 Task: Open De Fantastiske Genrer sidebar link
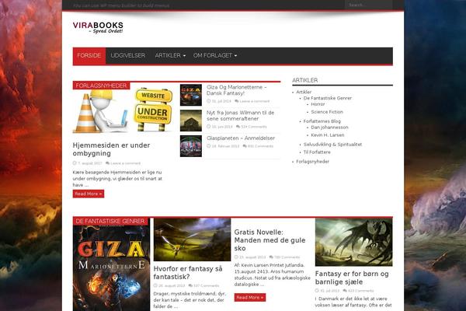click(x=328, y=98)
